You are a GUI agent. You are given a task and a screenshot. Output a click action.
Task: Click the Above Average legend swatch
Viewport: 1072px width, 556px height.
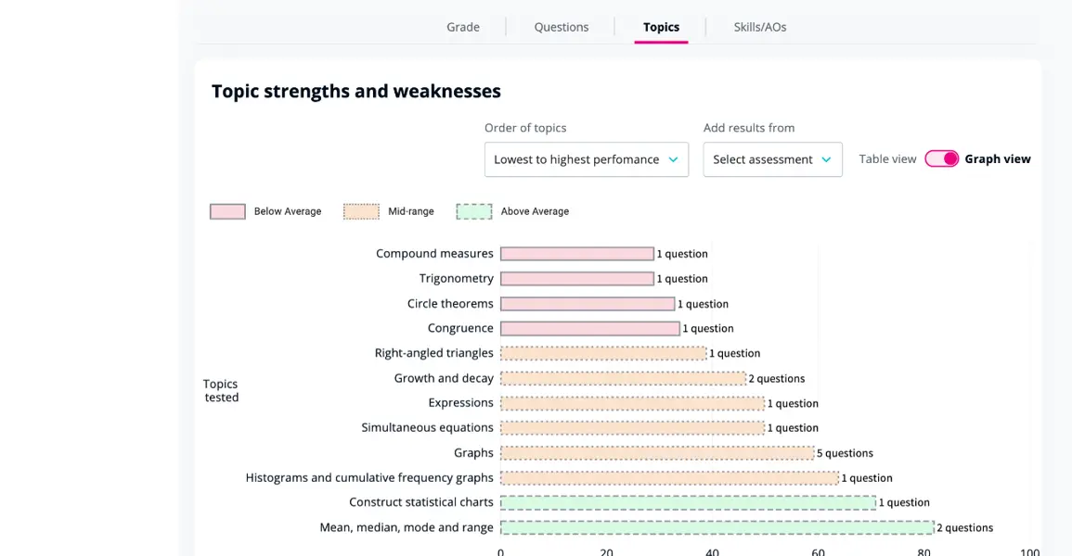[473, 211]
